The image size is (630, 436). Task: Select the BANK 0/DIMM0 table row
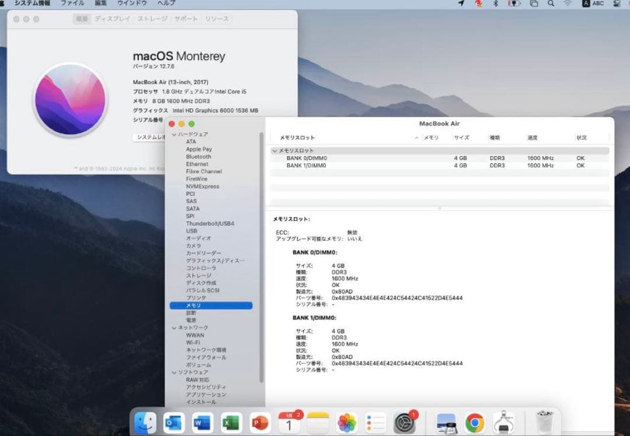coord(440,158)
